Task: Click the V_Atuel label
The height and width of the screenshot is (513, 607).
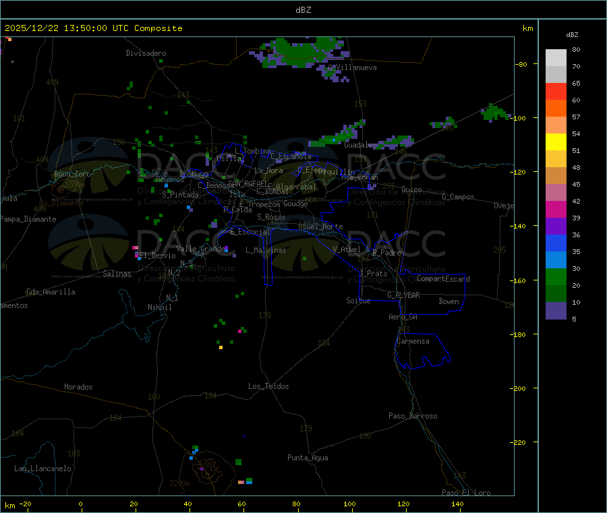Action: pos(347,249)
